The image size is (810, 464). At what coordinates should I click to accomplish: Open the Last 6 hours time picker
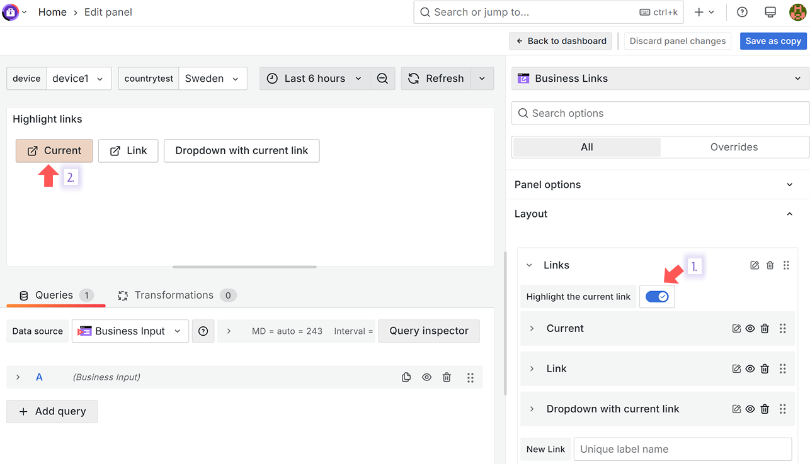pyautogui.click(x=315, y=79)
